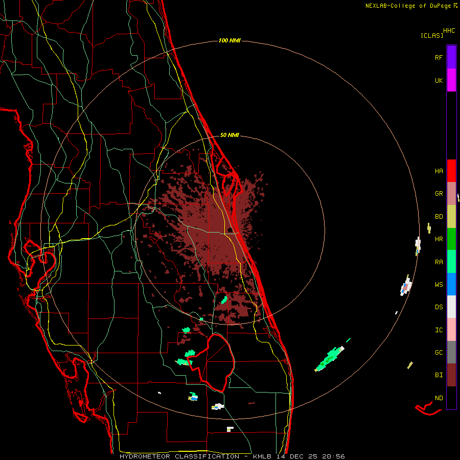Image resolution: width=460 pixels, height=460 pixels.
Task: Click the HHC product code label
Action: (x=449, y=31)
